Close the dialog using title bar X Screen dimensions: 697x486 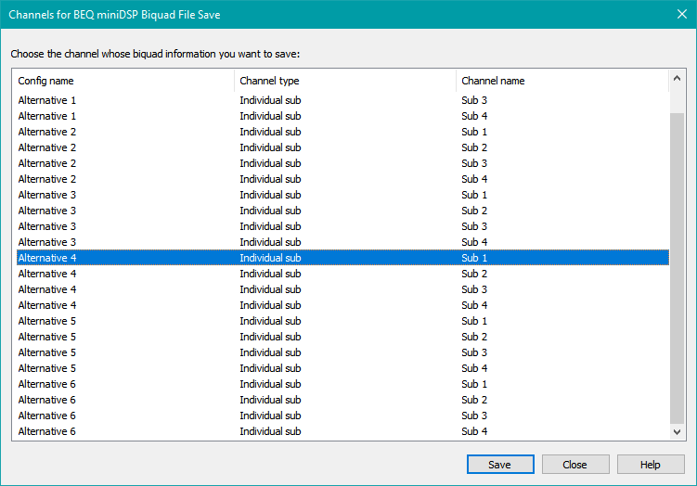click(x=682, y=14)
